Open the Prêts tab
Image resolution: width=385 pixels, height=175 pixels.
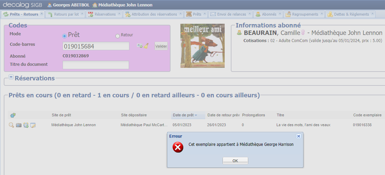pyautogui.click(x=197, y=14)
